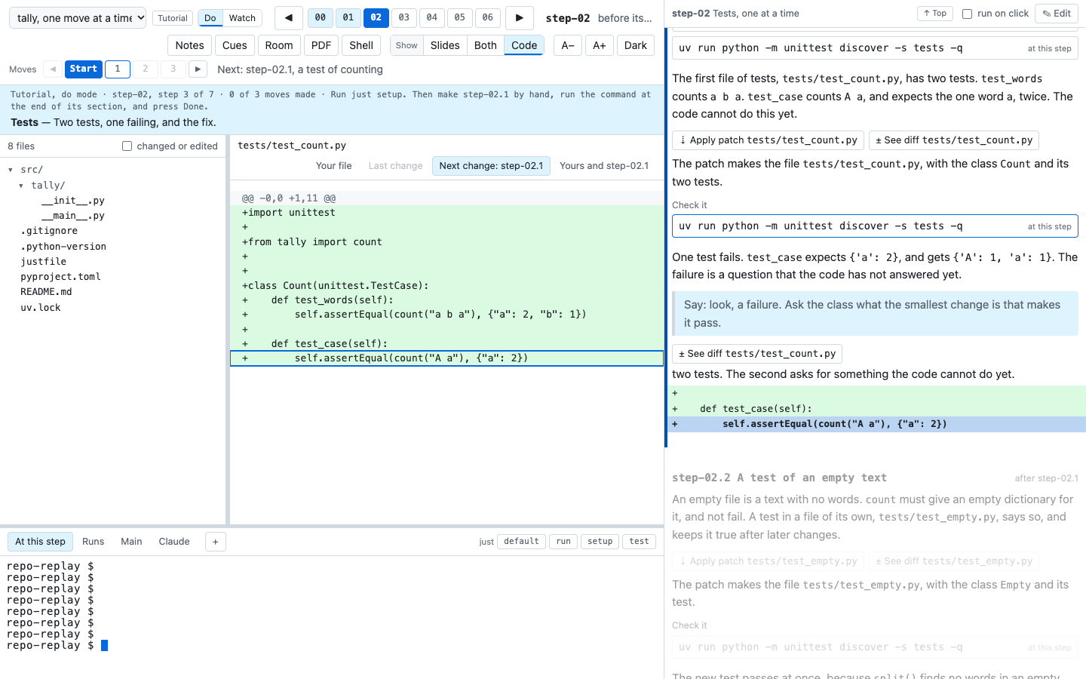Go to next step with right arrow
The image size is (1086, 679).
coord(519,17)
